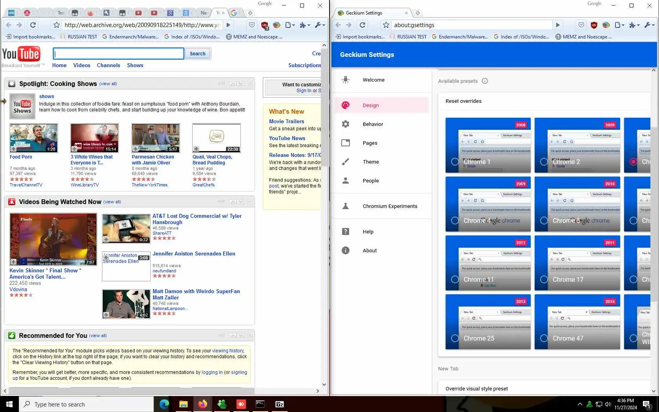This screenshot has height=412, width=659.
Task: Select the Chrome 17 preset
Action: click(577, 263)
